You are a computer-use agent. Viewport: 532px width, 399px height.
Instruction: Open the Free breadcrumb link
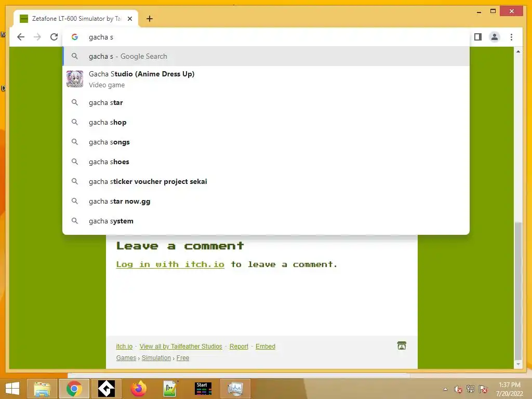click(182, 358)
